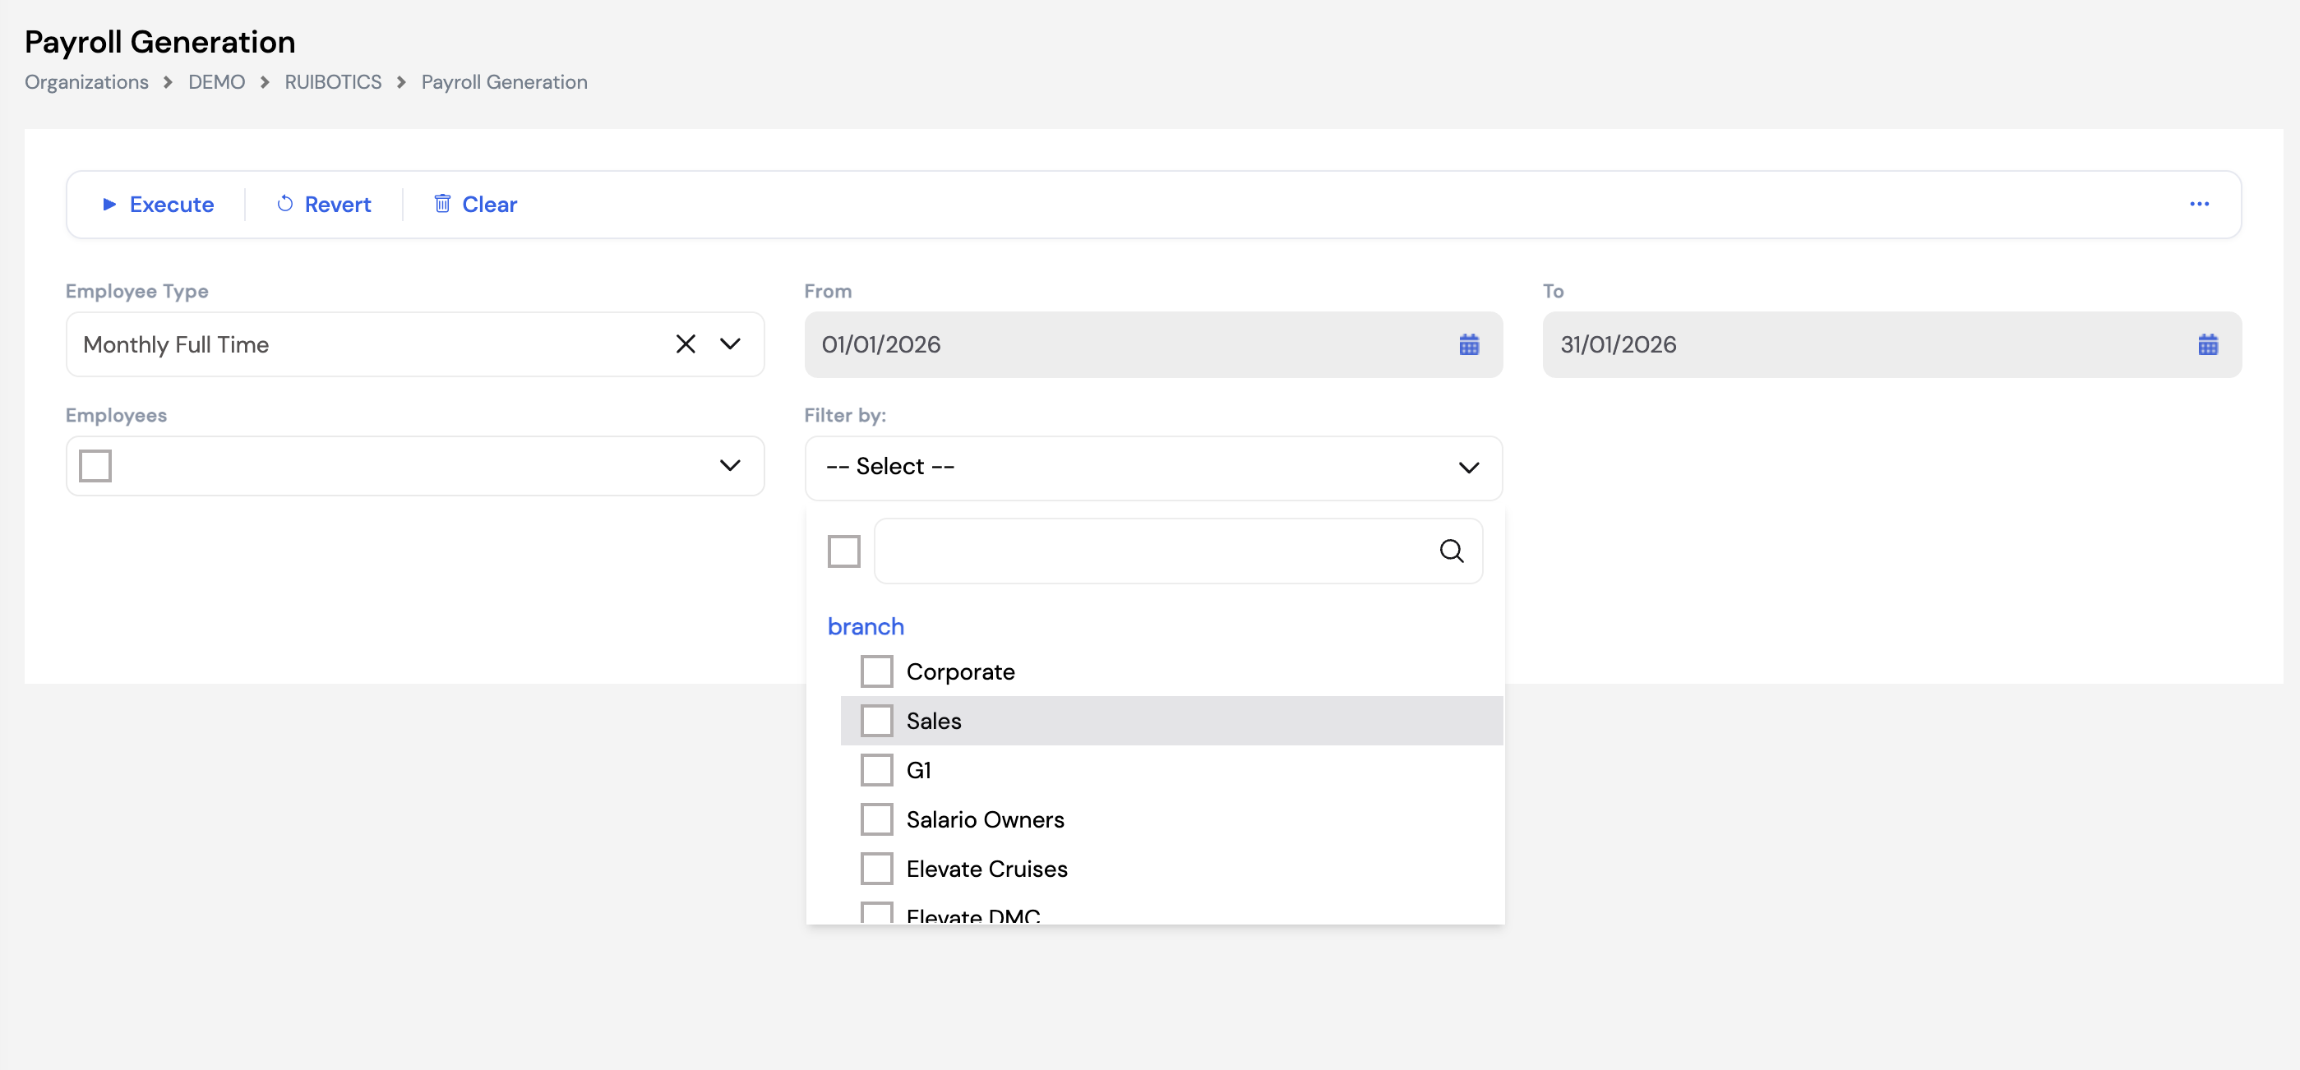This screenshot has width=2300, height=1070.
Task: Click the Revert button label
Action: point(338,205)
